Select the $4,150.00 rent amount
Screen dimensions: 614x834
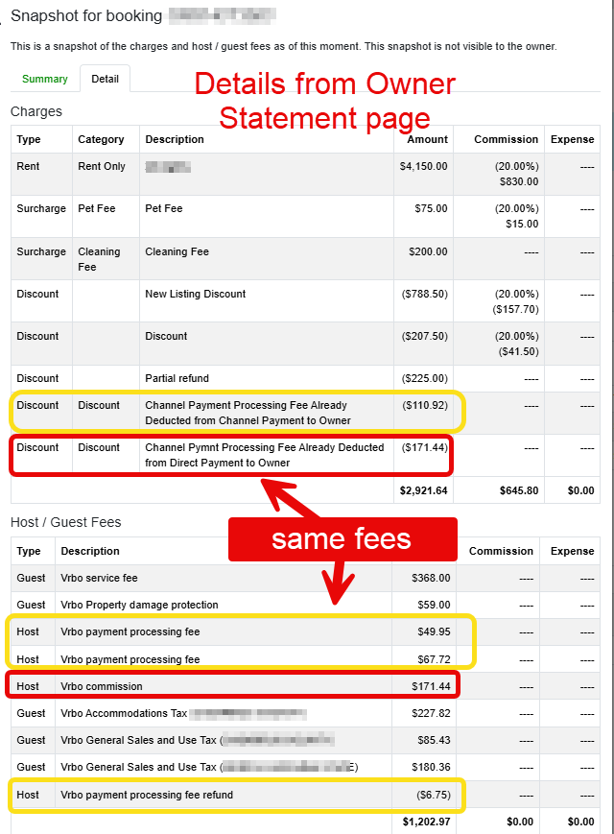pyautogui.click(x=424, y=166)
